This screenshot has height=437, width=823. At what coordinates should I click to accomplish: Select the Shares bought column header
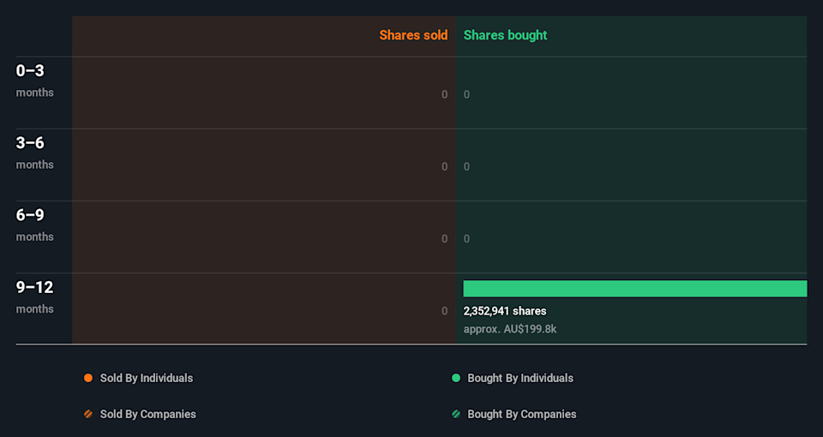click(x=505, y=35)
